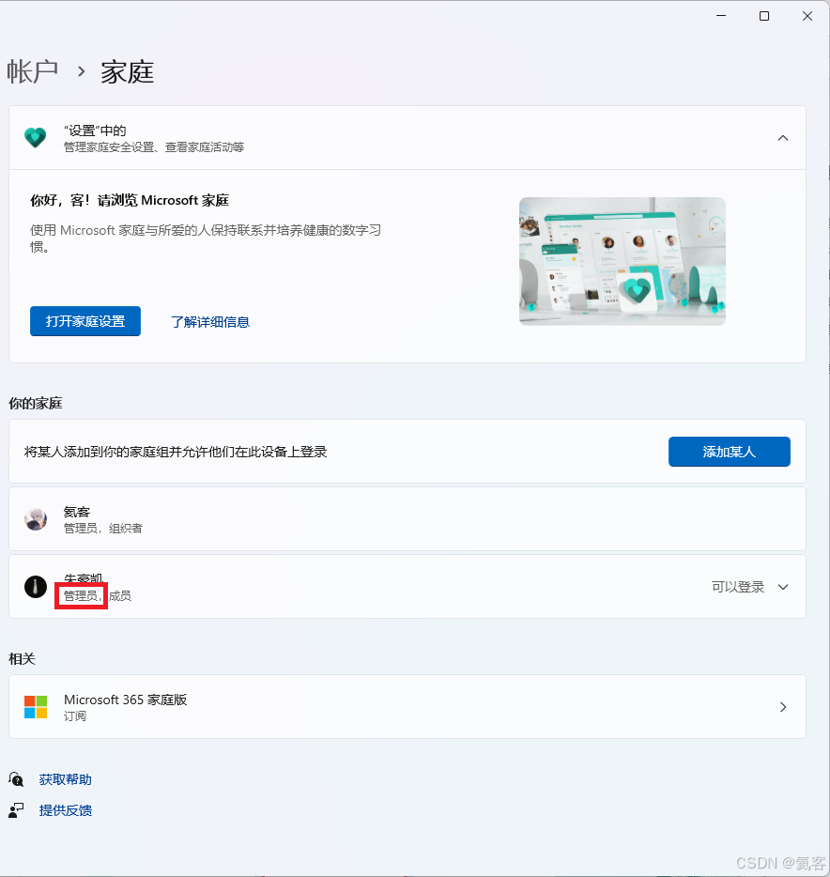
Task: Click the 相关 section heading
Action: tap(22, 659)
